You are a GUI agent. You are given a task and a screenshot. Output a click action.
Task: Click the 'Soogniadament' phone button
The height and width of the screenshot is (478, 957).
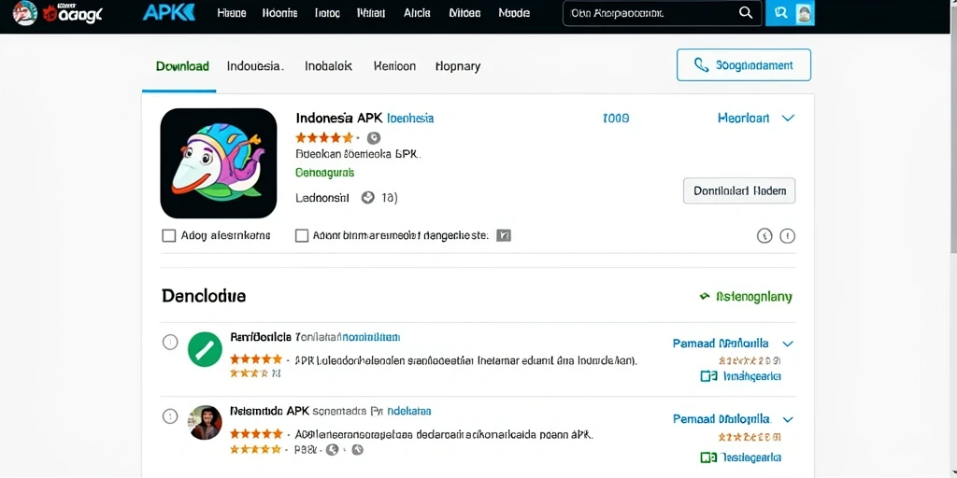tap(743, 65)
